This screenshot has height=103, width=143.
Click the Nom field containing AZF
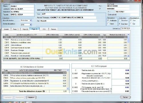pos(68,14)
